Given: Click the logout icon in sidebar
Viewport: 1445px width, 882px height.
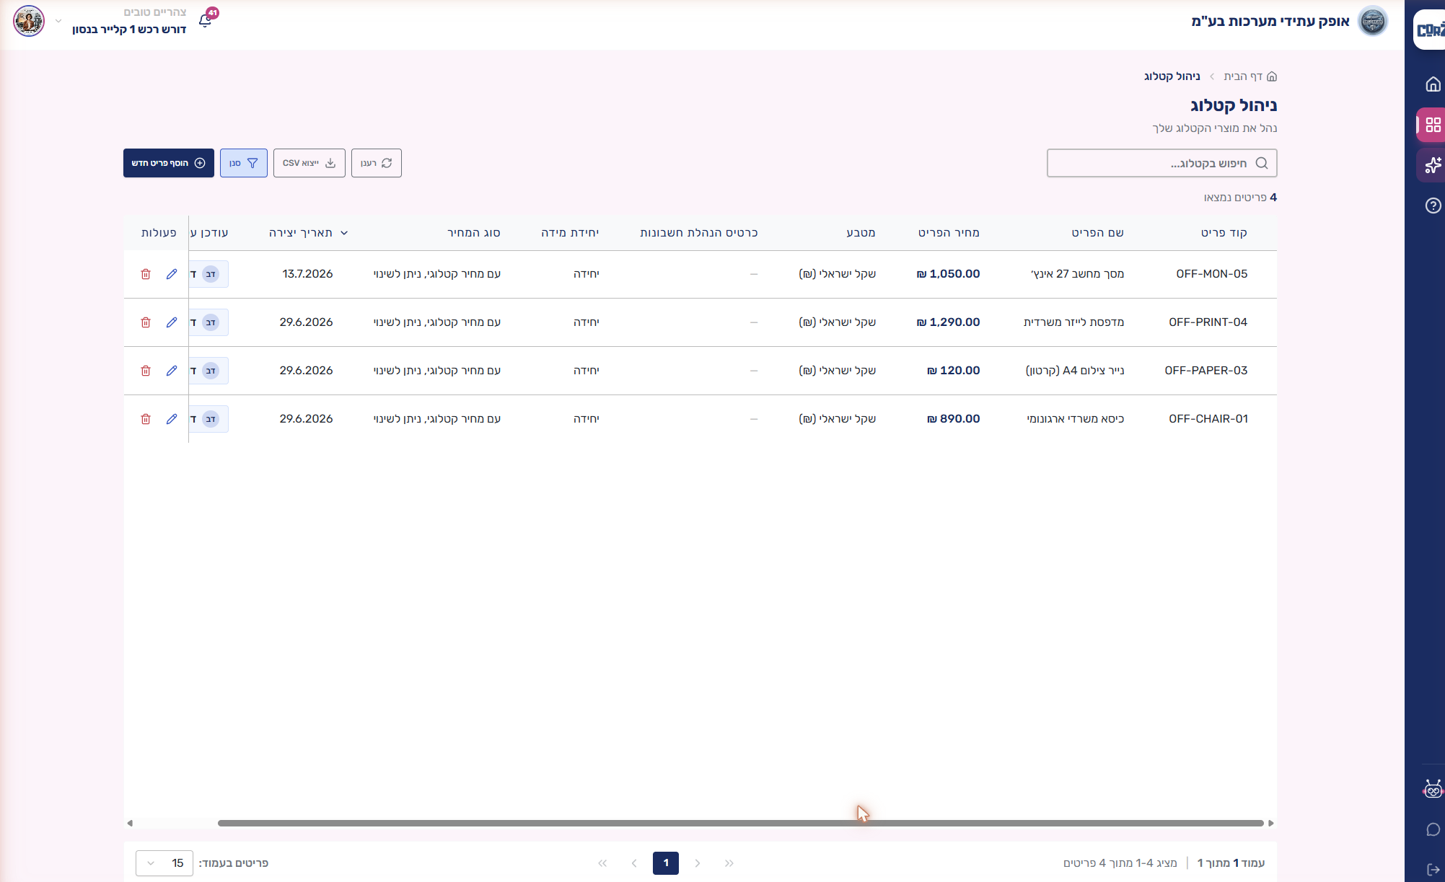Looking at the screenshot, I should 1433,870.
